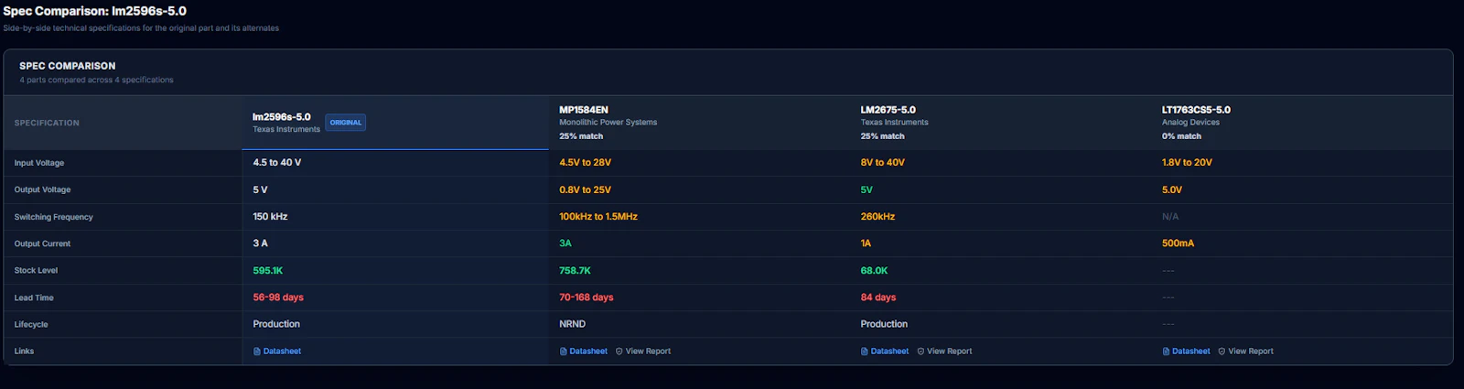
Task: Open the MP1584EN Datasheet link
Action: [584, 351]
